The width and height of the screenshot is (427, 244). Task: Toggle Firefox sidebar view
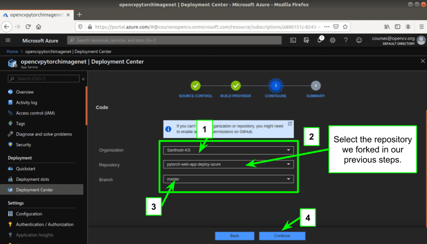tap(397, 27)
